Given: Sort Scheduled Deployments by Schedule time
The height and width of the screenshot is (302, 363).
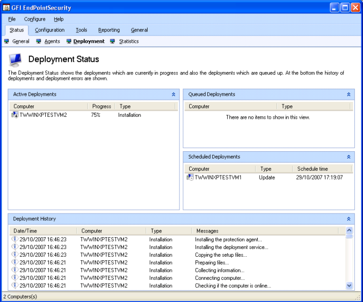Looking at the screenshot, I should click(x=322, y=169).
